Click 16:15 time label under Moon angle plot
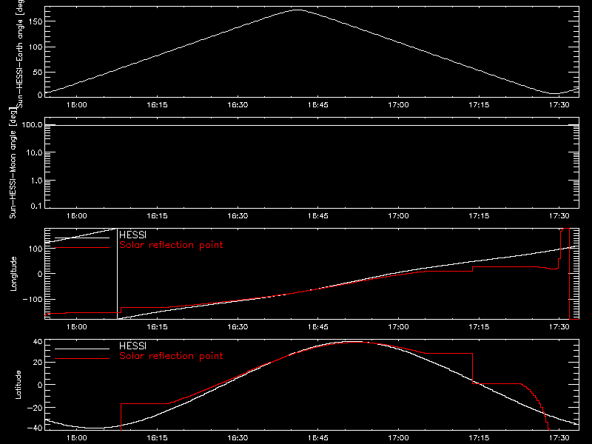The width and height of the screenshot is (592, 444). [157, 216]
